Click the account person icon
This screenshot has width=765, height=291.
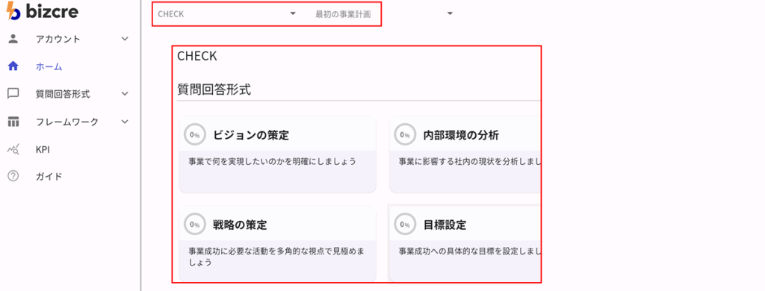pos(13,39)
